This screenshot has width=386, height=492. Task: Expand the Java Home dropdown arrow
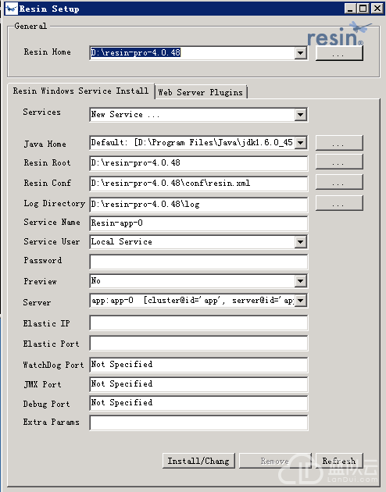(300, 143)
